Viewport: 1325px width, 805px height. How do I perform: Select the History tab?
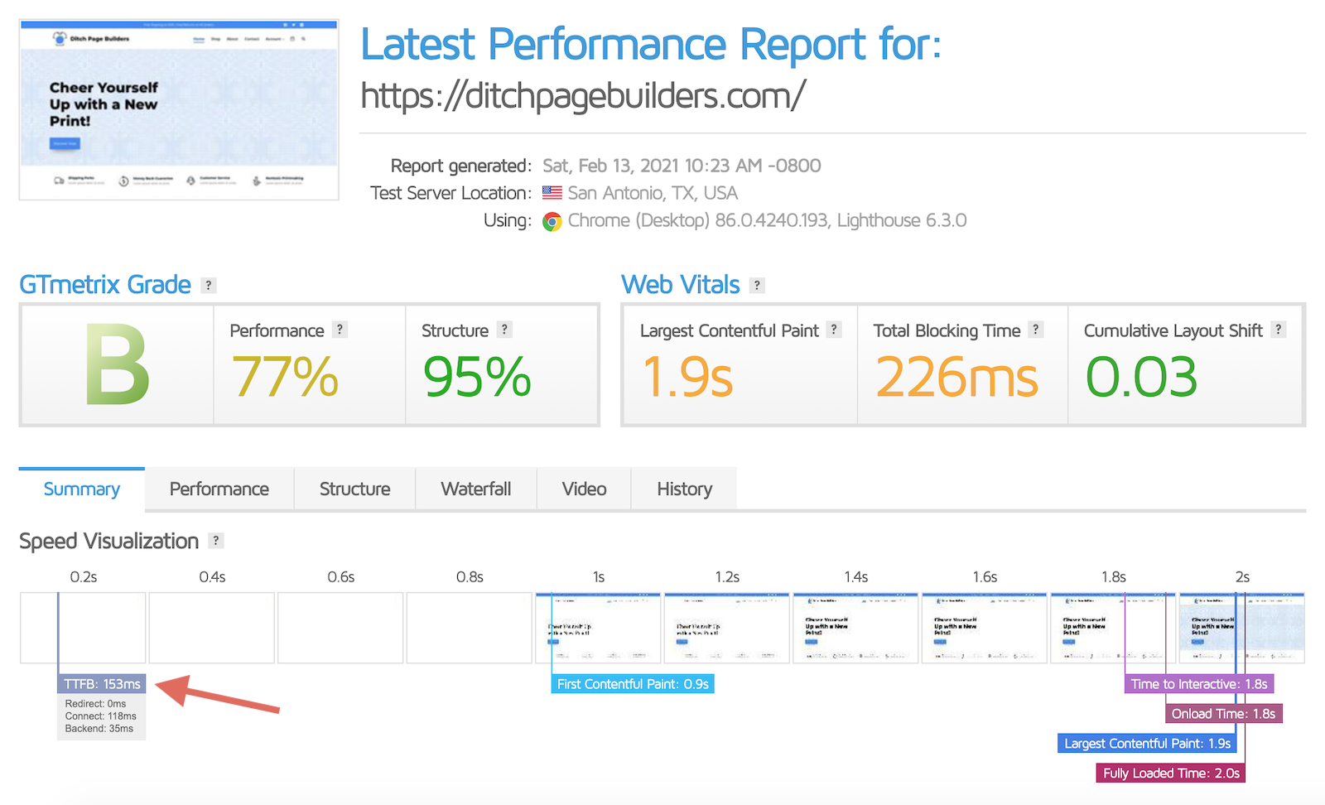pos(684,489)
